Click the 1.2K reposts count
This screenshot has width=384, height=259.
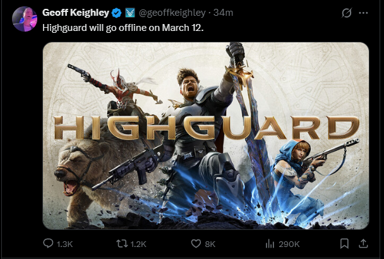[138, 244]
